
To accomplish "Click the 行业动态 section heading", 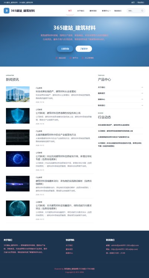I will click(104, 117).
